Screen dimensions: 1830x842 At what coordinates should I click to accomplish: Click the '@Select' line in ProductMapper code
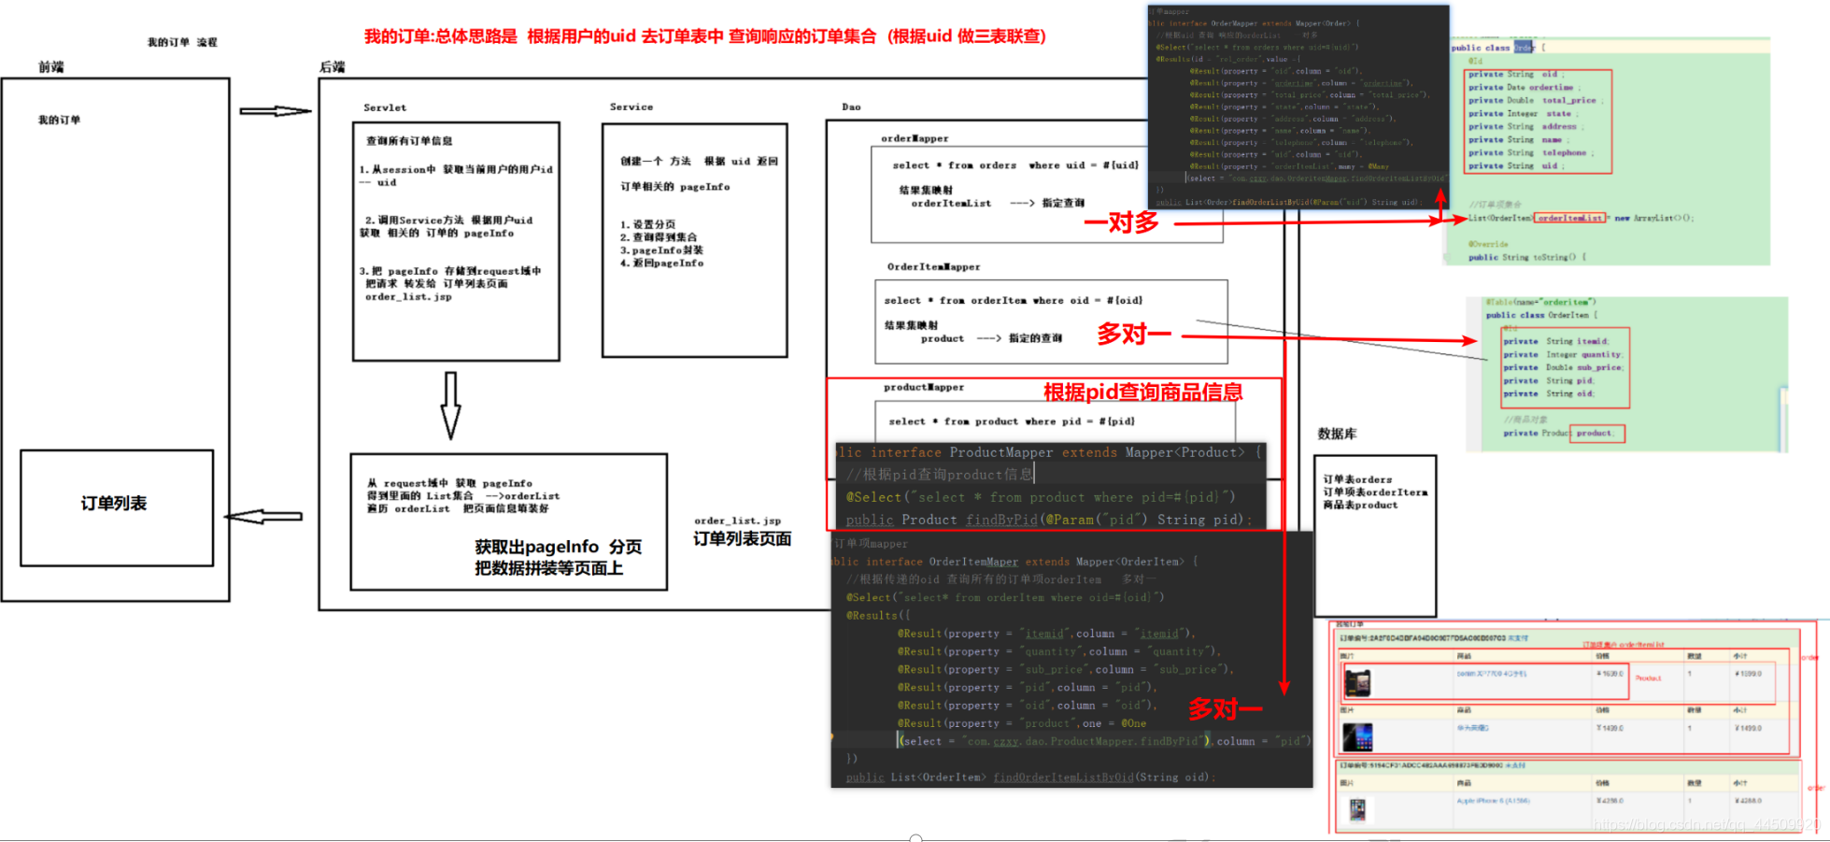(1041, 497)
